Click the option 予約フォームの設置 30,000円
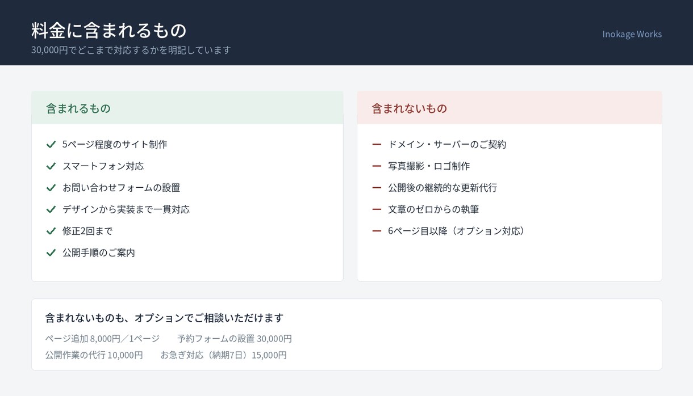Image resolution: width=693 pixels, height=396 pixels. (235, 339)
